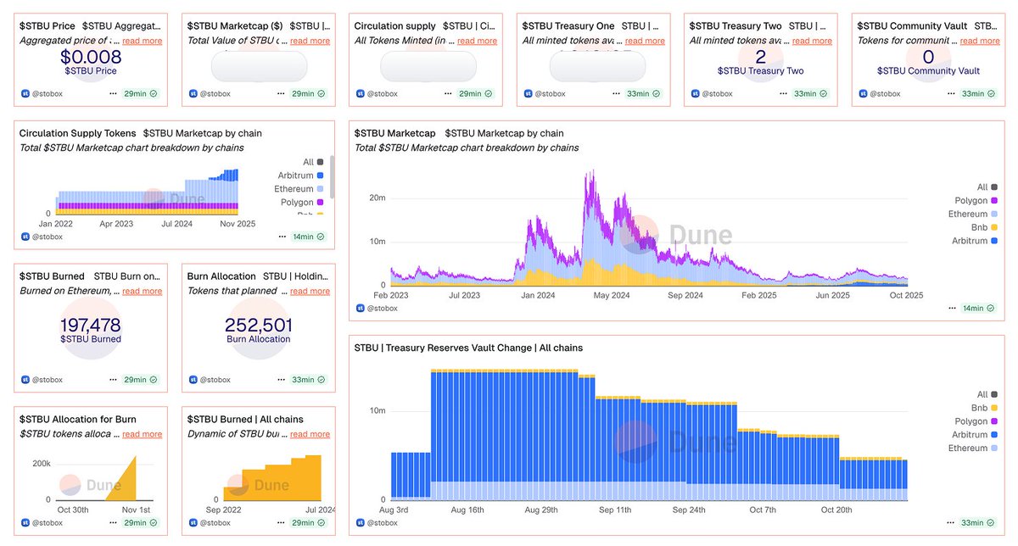The image size is (1018, 546).
Task: Toggle Ethereum series in Treasury Reserves chart legend
Action: tap(973, 448)
